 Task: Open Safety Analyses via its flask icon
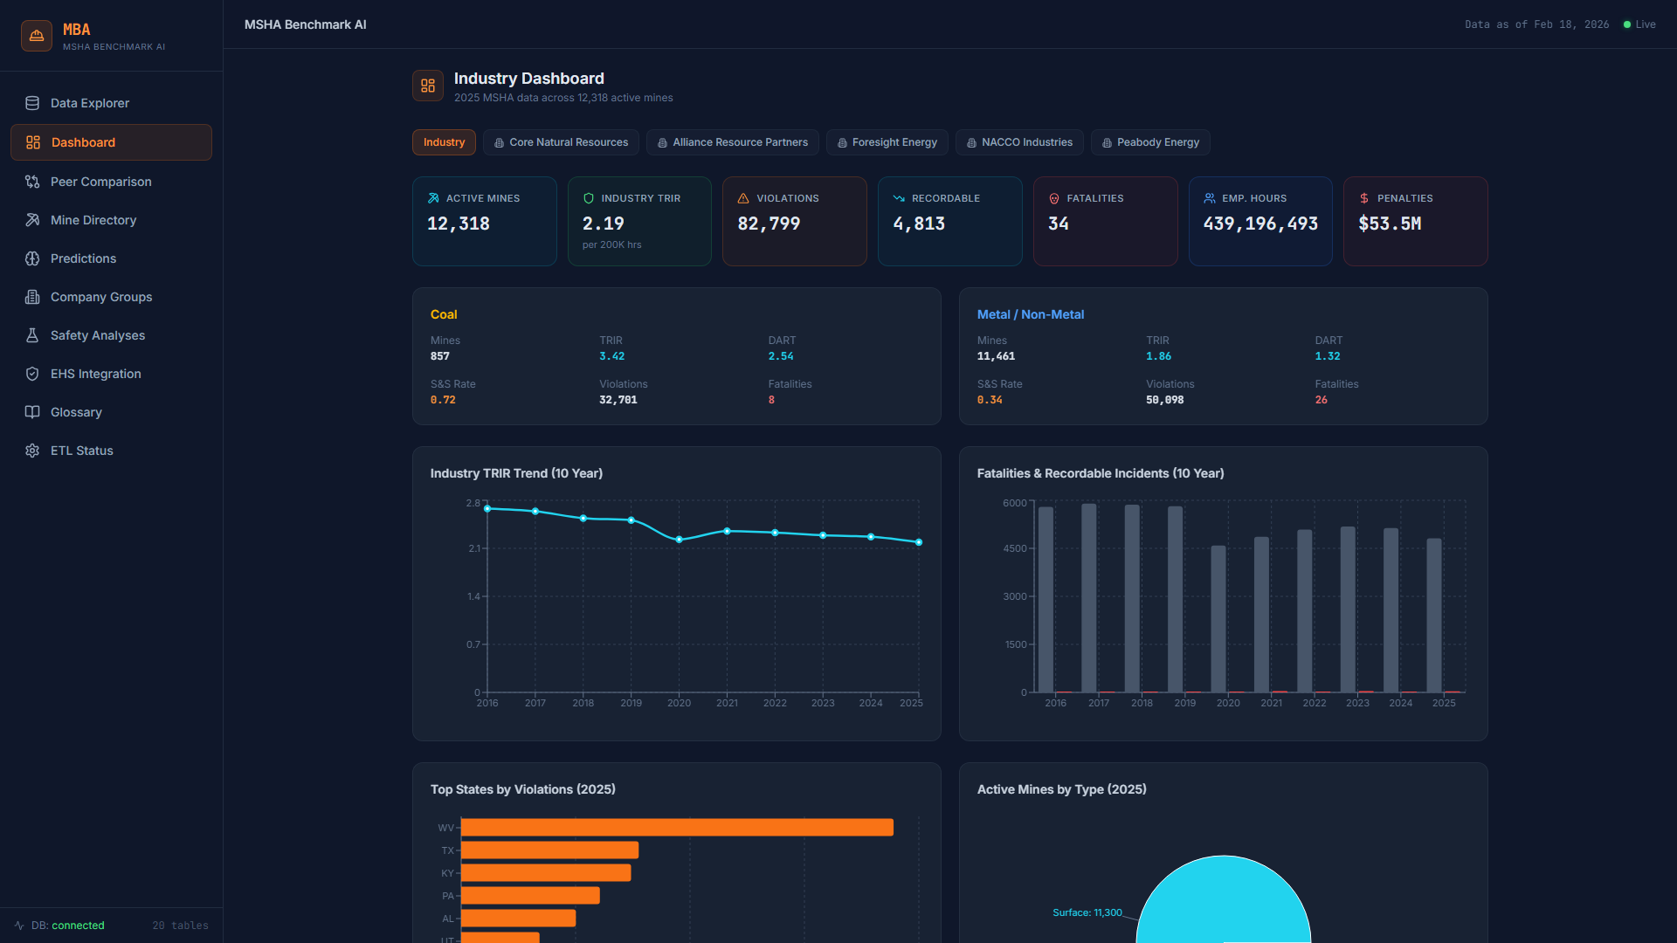point(32,335)
